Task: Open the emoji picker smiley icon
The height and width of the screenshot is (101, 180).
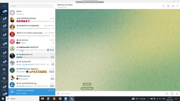Action: [172, 94]
